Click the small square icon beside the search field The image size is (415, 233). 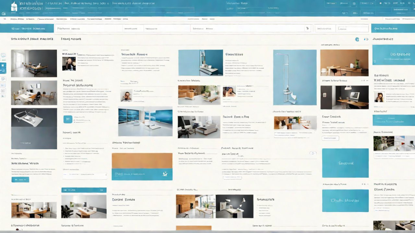[x=307, y=28]
